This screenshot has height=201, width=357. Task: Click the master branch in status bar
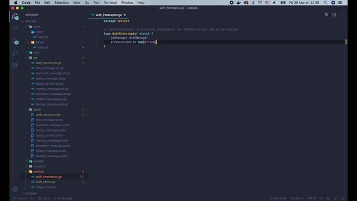pos(20,199)
